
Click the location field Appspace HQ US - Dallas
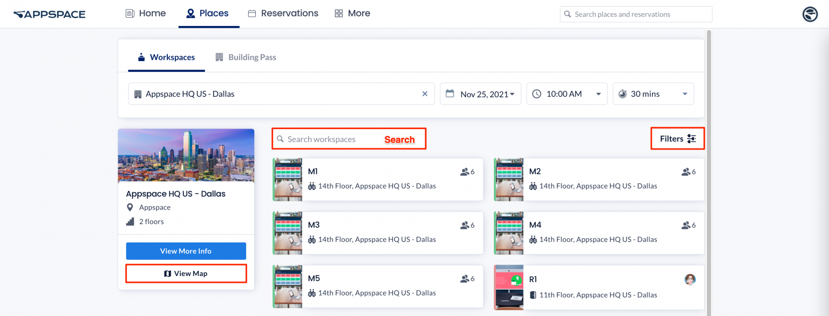click(281, 94)
